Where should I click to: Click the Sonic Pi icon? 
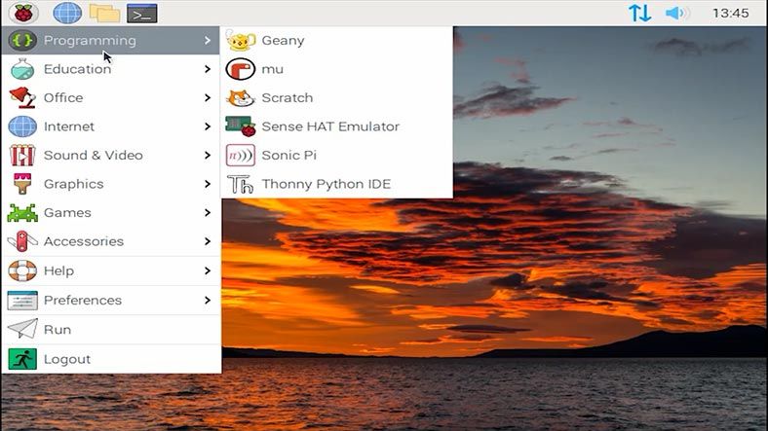[x=241, y=156]
